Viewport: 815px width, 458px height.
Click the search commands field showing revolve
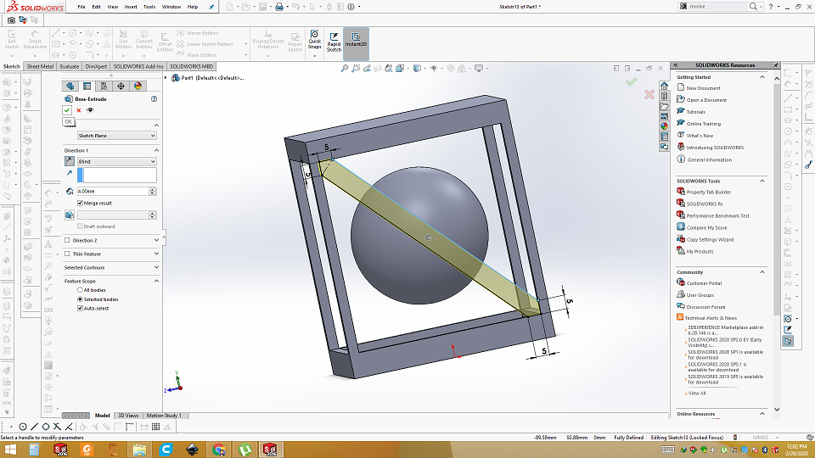[717, 7]
